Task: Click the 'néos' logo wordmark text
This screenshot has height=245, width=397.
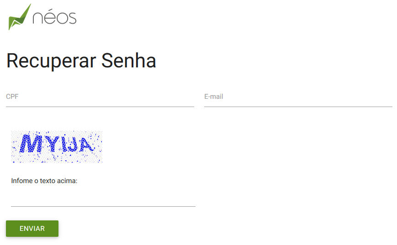Action: (54, 18)
